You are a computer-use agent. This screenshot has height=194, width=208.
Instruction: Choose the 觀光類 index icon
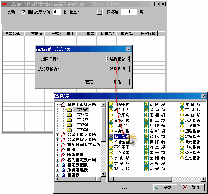147,169
